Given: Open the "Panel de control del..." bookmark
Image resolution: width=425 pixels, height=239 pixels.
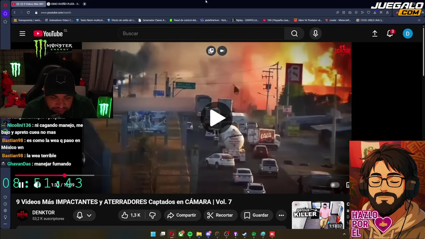Looking at the screenshot, I should pos(183,20).
